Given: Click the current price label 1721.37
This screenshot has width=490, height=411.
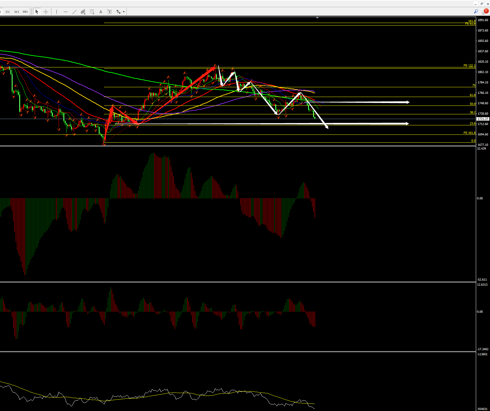Looking at the screenshot, I should tap(483, 119).
